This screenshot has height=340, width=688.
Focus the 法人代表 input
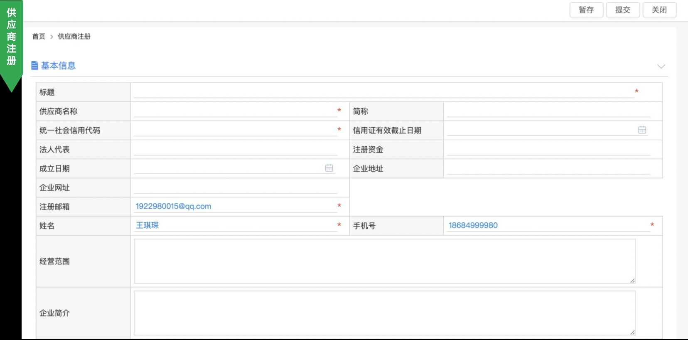236,149
